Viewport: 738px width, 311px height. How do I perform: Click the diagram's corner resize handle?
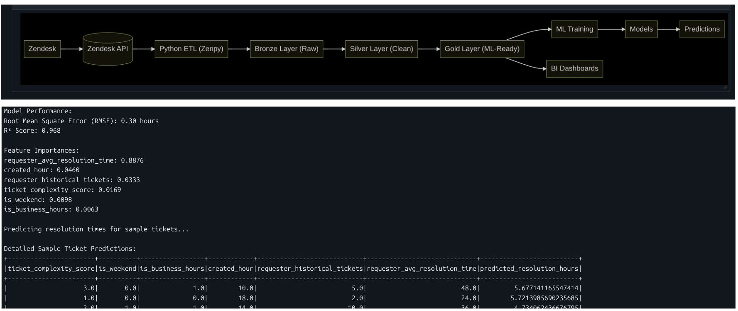click(725, 87)
